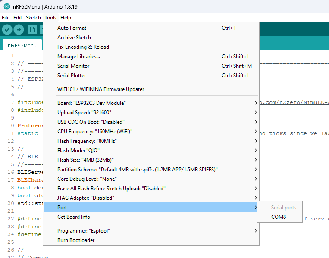Open the Serial Monitor entry
Viewport: 329px width, 258px height.
(151, 66)
